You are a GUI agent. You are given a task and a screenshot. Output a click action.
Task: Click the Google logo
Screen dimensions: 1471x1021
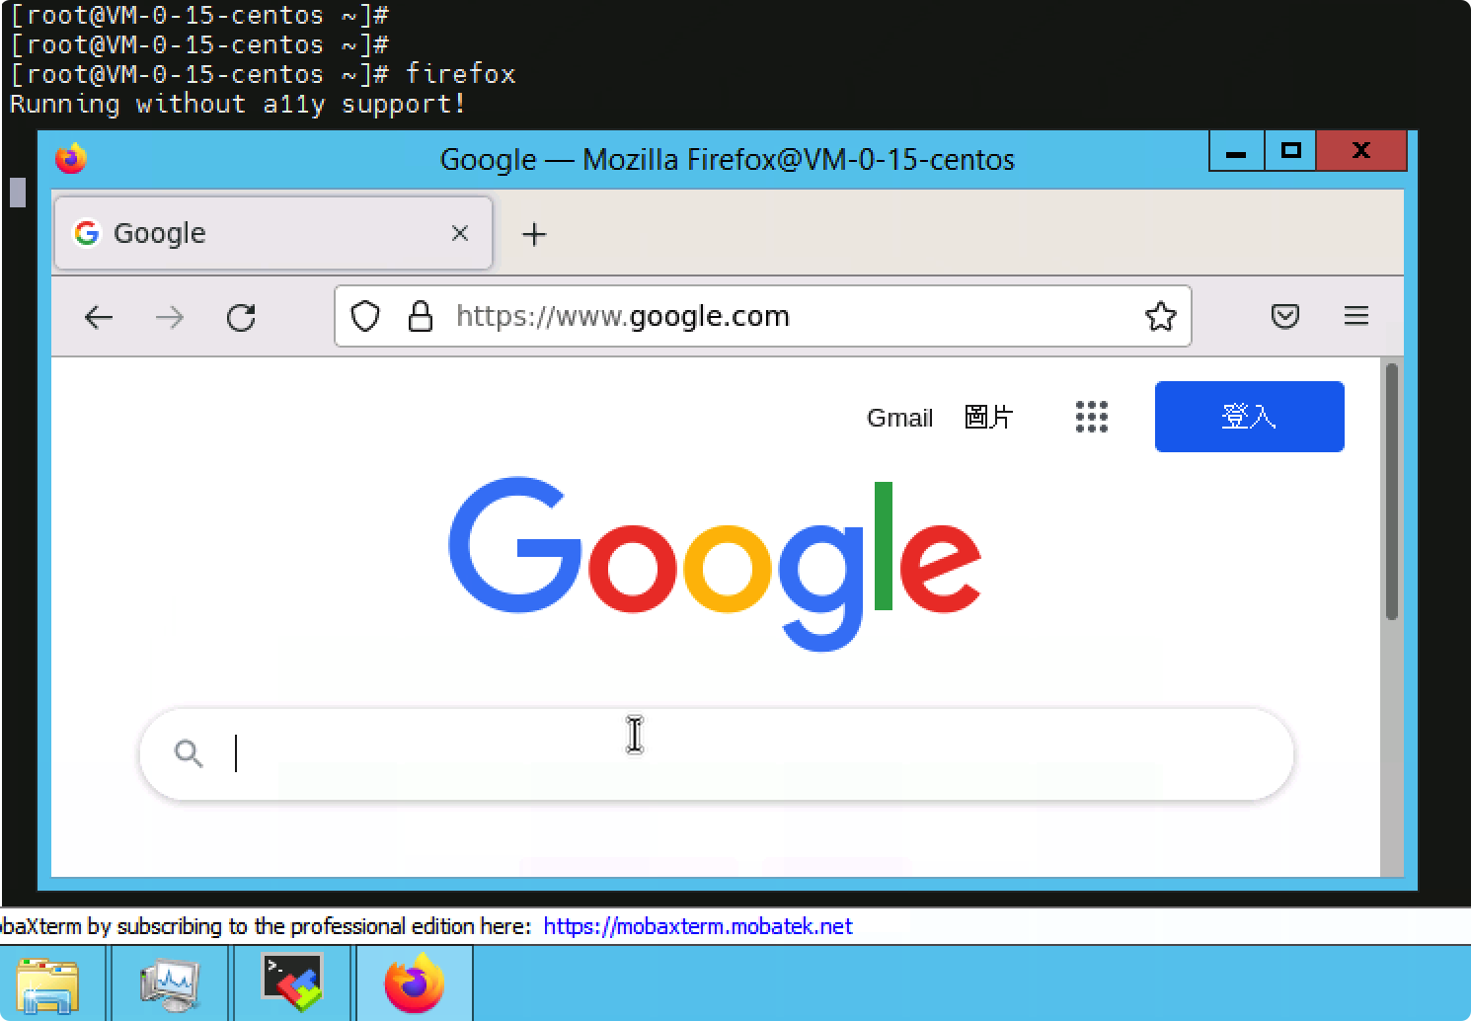(x=715, y=563)
